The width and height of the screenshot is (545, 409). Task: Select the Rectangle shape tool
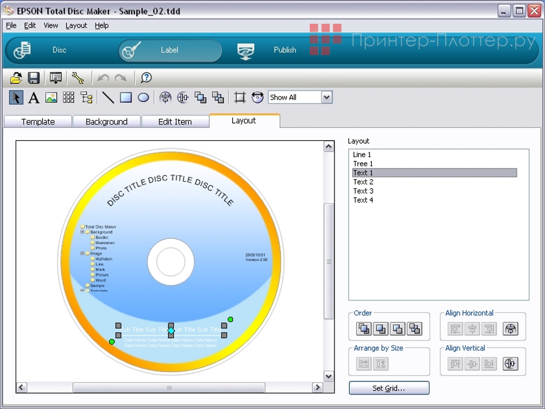(126, 98)
